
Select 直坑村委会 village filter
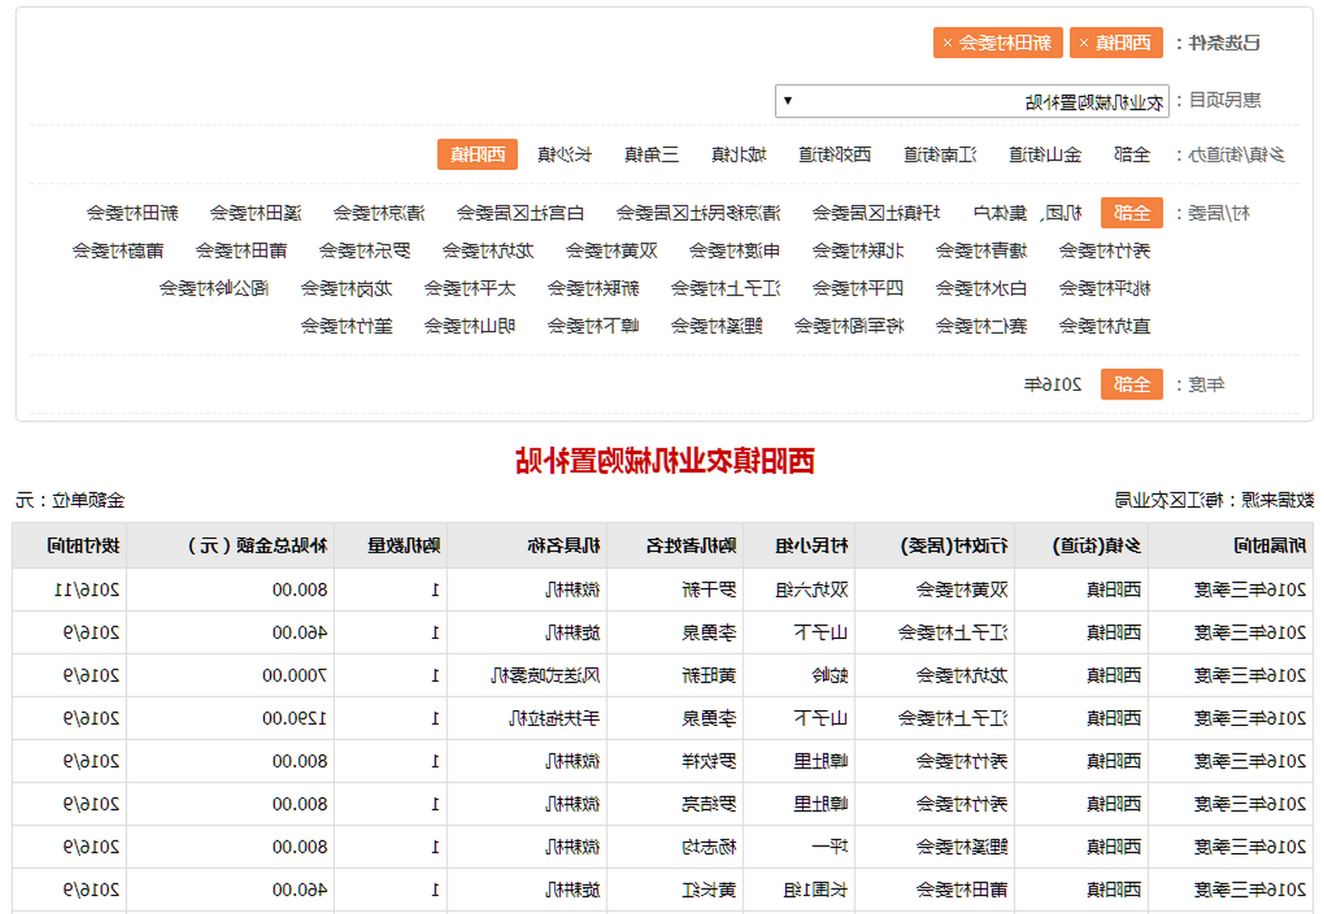point(1105,327)
